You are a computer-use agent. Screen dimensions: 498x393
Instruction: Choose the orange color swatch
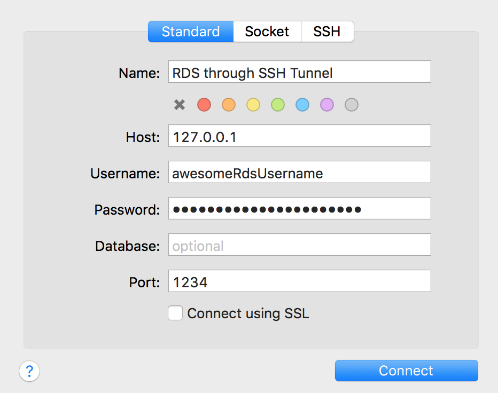point(228,105)
